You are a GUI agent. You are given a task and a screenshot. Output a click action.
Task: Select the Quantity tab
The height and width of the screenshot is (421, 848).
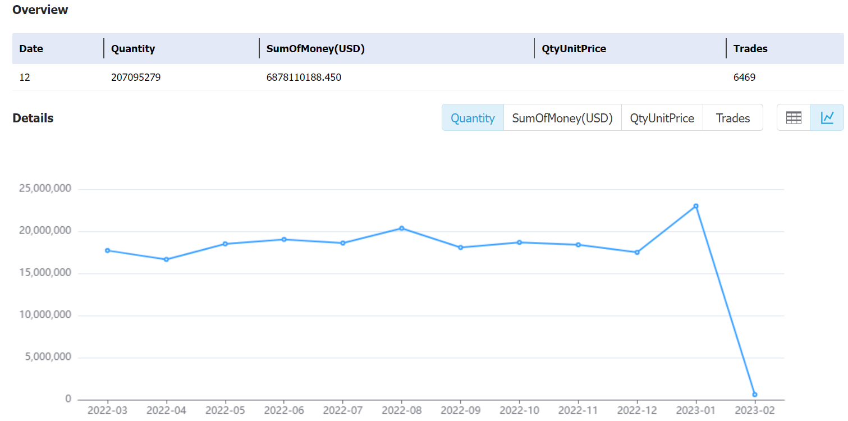tap(473, 118)
